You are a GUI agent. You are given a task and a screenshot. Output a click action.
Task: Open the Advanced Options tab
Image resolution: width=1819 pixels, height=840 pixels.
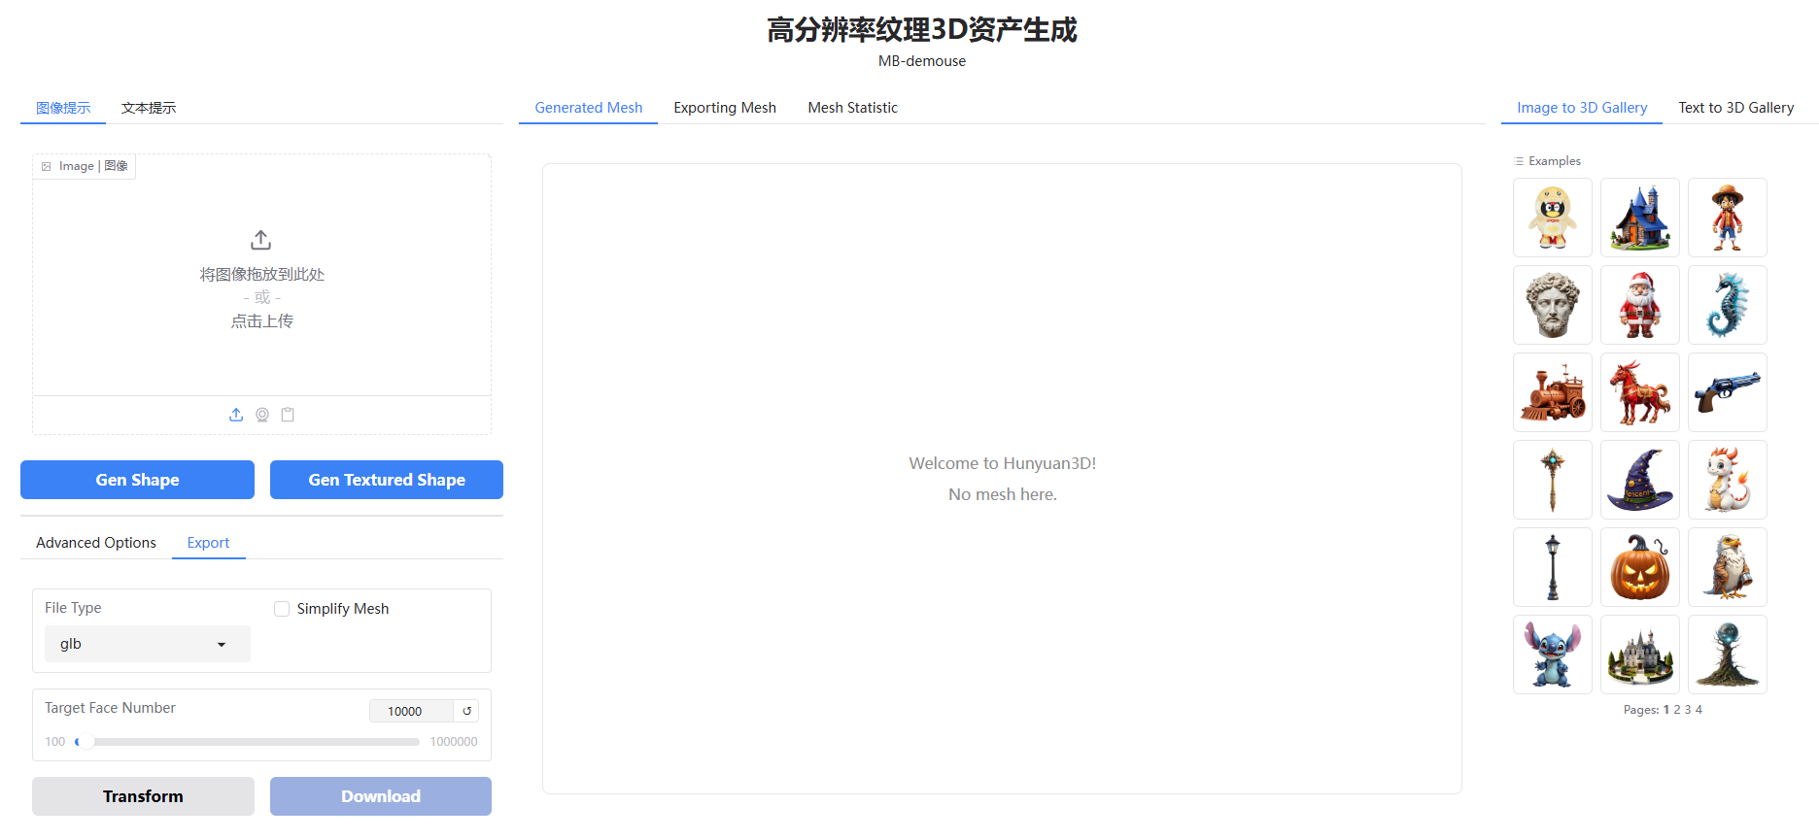click(96, 543)
